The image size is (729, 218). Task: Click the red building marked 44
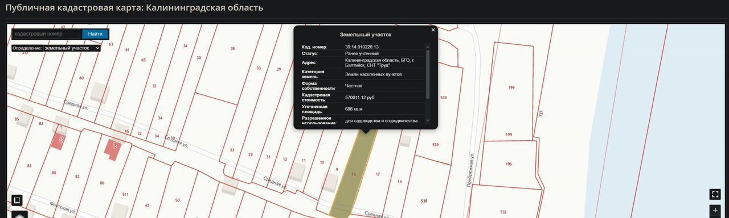[x=112, y=149]
